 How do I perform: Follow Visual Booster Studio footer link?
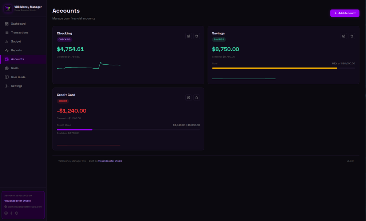click(x=110, y=161)
